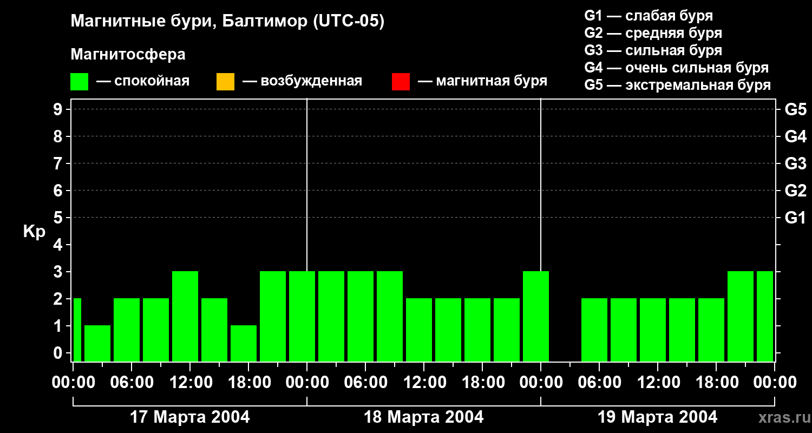The width and height of the screenshot is (812, 433).
Task: Click the 'G5 — экстремальная буря' legend entry
Action: 677,86
